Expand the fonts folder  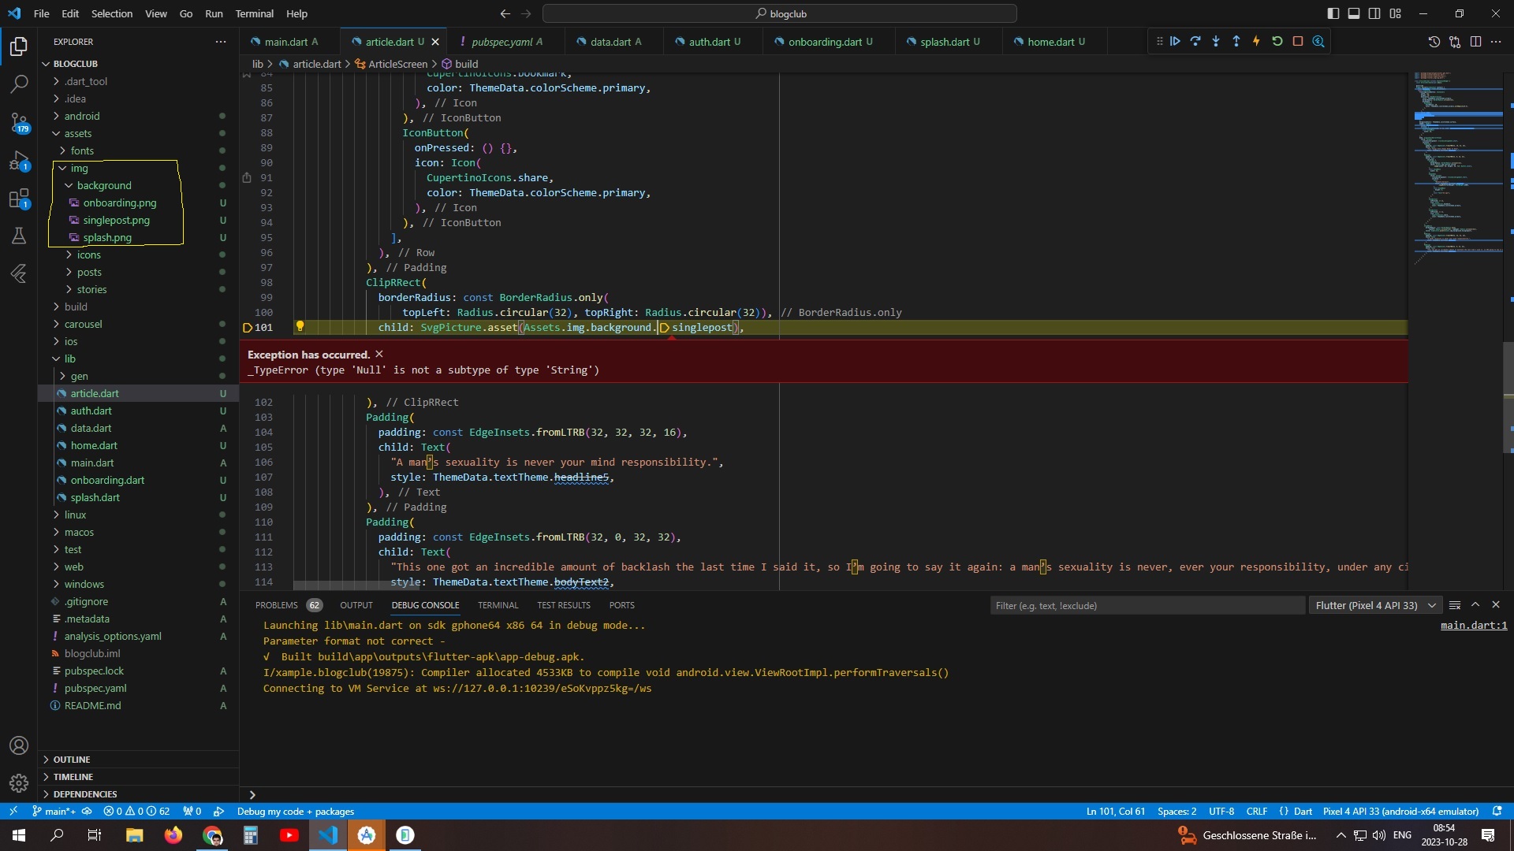pos(82,151)
